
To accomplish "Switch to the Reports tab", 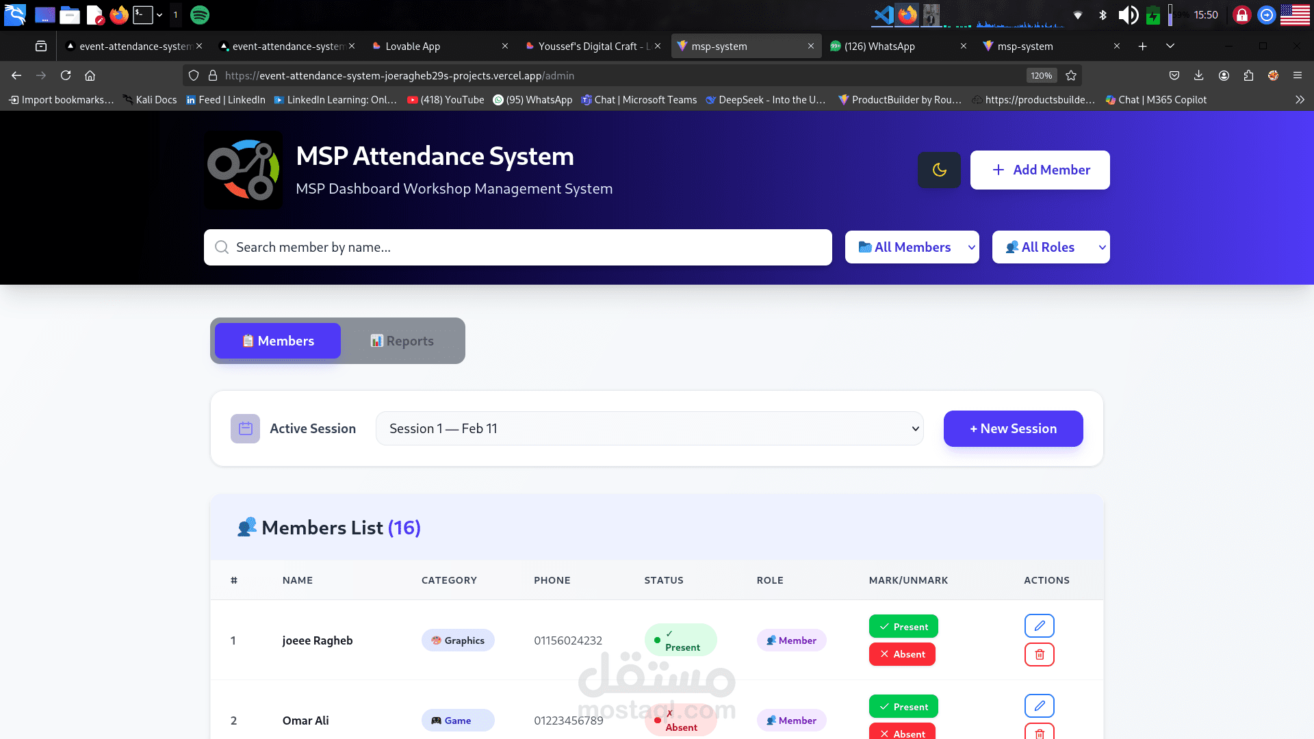I will click(x=402, y=341).
